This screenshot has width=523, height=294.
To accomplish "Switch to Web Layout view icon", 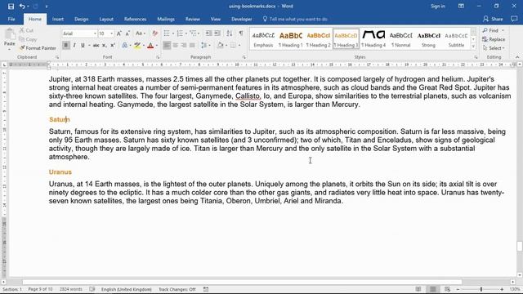I will [x=447, y=289].
